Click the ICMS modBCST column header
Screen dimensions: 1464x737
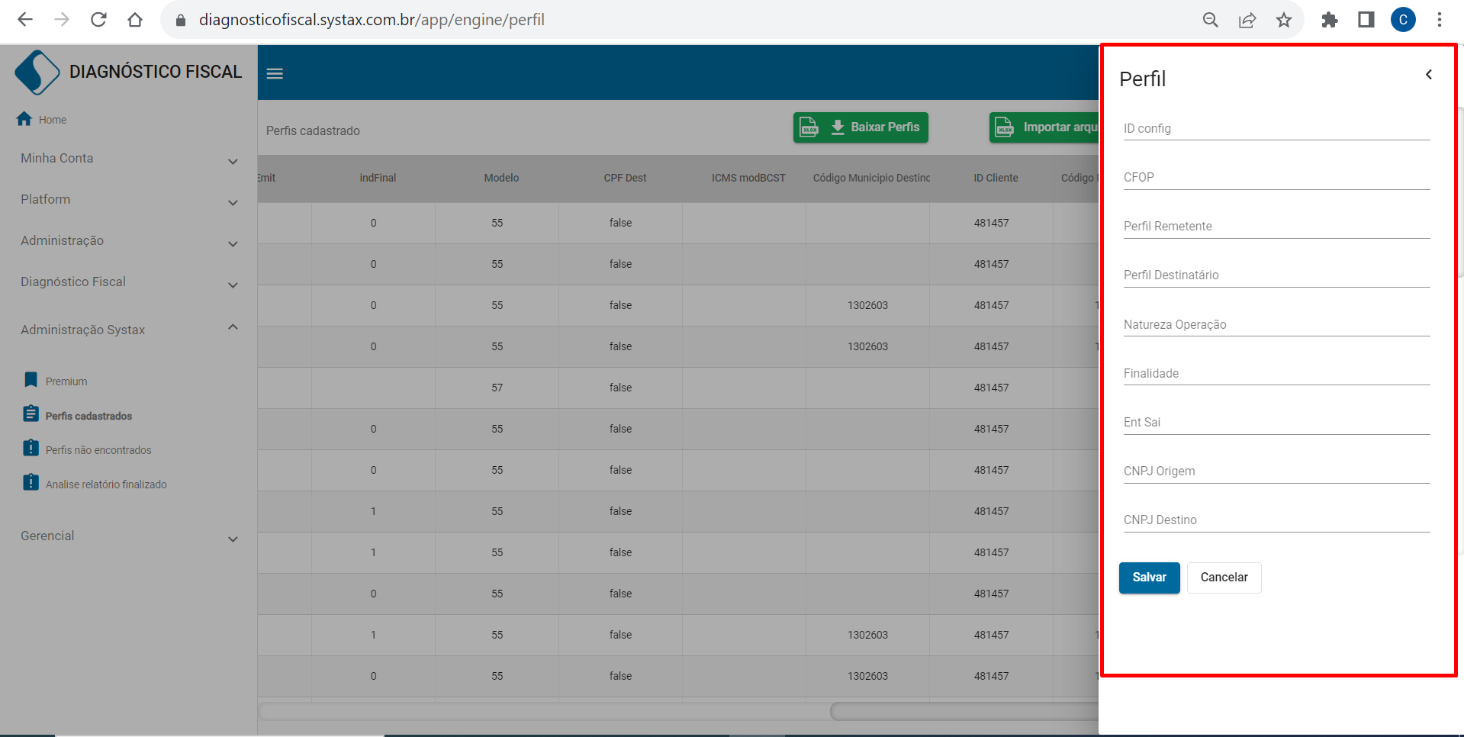748,178
